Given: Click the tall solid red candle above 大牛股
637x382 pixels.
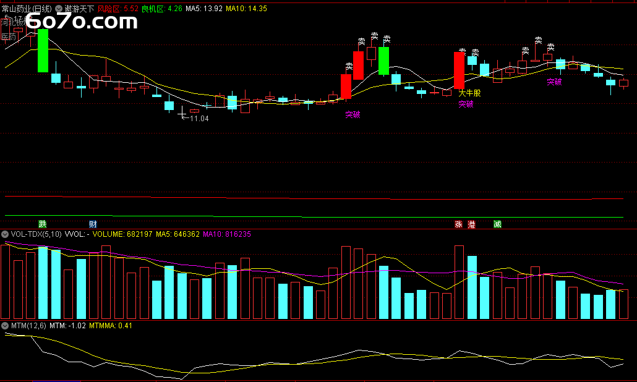Looking at the screenshot, I should click(x=459, y=70).
